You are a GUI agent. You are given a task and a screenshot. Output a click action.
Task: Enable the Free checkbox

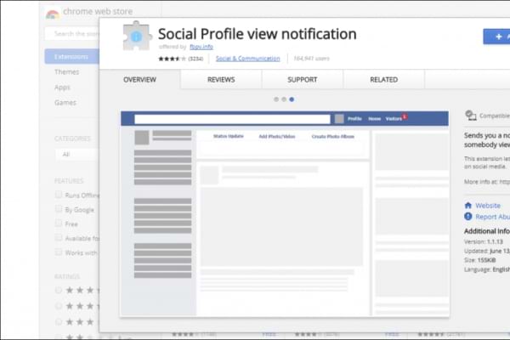[x=59, y=224]
